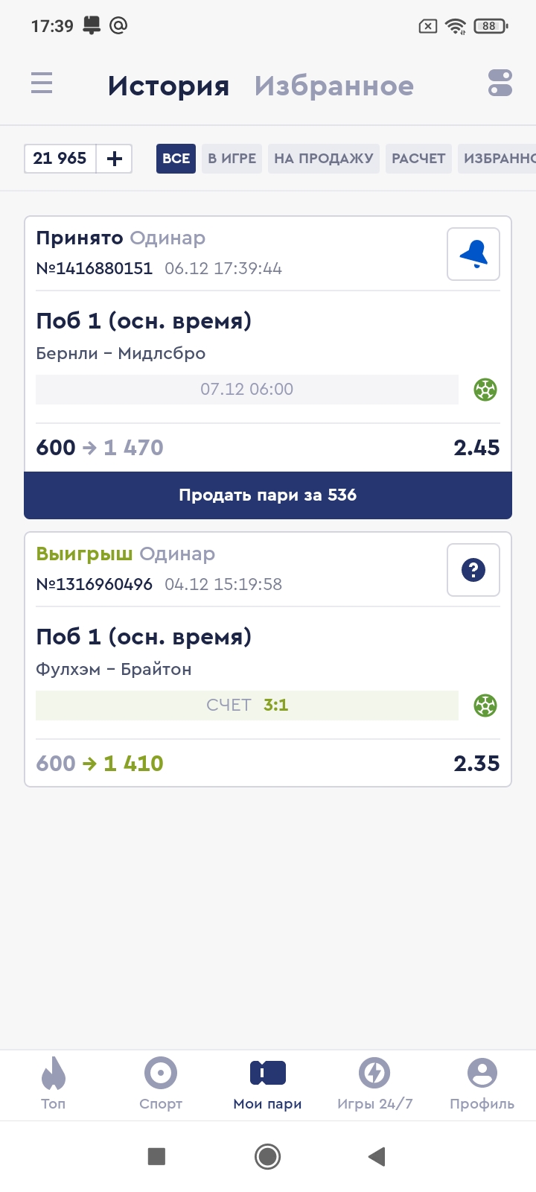The width and height of the screenshot is (536, 1192).
Task: Tap the bell notification icon on Burnley bet
Action: [473, 255]
